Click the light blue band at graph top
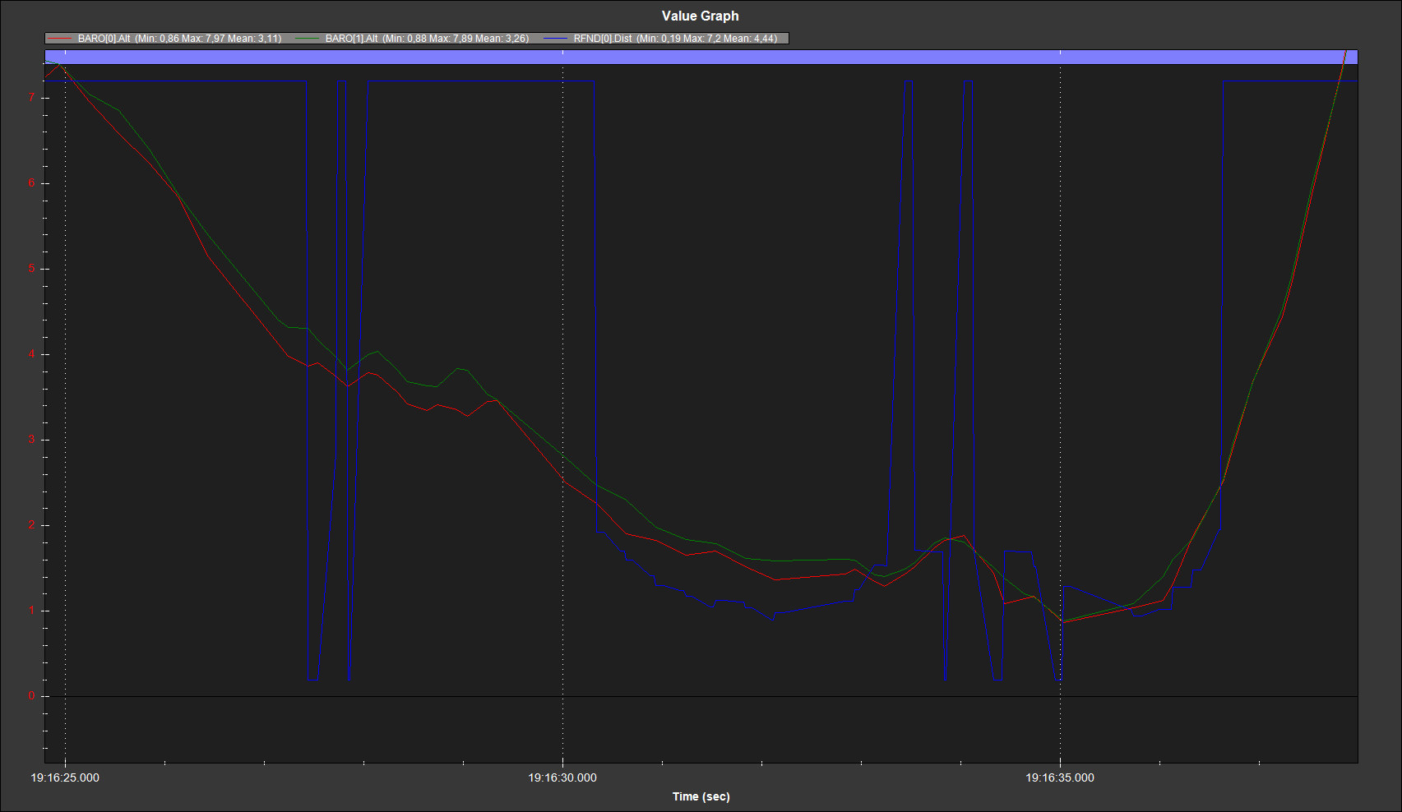 (x=701, y=57)
